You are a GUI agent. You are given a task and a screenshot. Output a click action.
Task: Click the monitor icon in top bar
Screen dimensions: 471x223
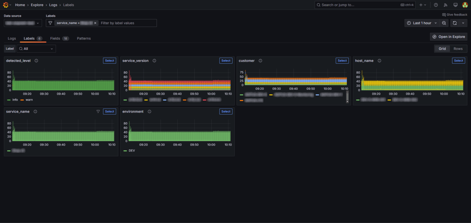point(455,5)
